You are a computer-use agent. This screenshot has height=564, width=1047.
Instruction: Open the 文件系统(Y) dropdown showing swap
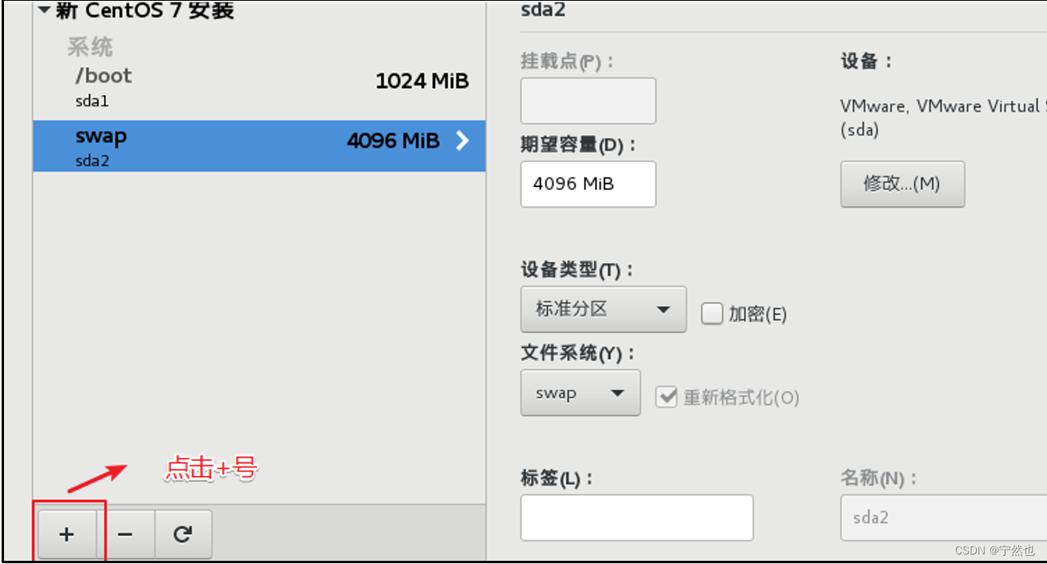[x=580, y=392]
